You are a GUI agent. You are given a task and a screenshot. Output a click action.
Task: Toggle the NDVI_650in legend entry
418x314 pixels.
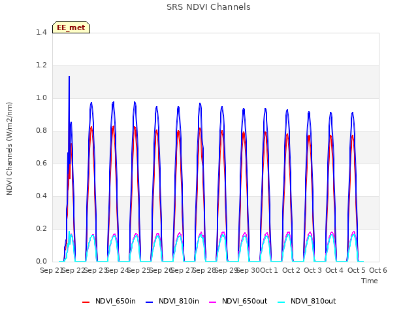[109, 301]
